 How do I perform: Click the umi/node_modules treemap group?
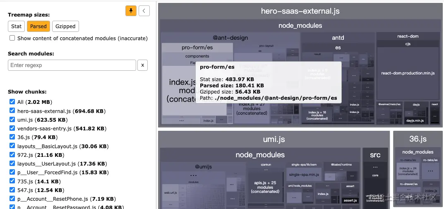[300, 185]
